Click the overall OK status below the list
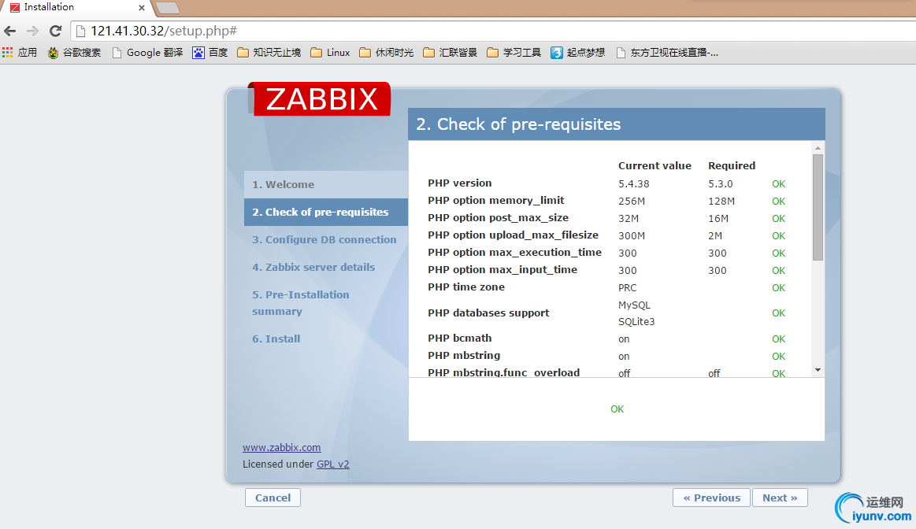Image resolution: width=916 pixels, height=529 pixels. (617, 409)
